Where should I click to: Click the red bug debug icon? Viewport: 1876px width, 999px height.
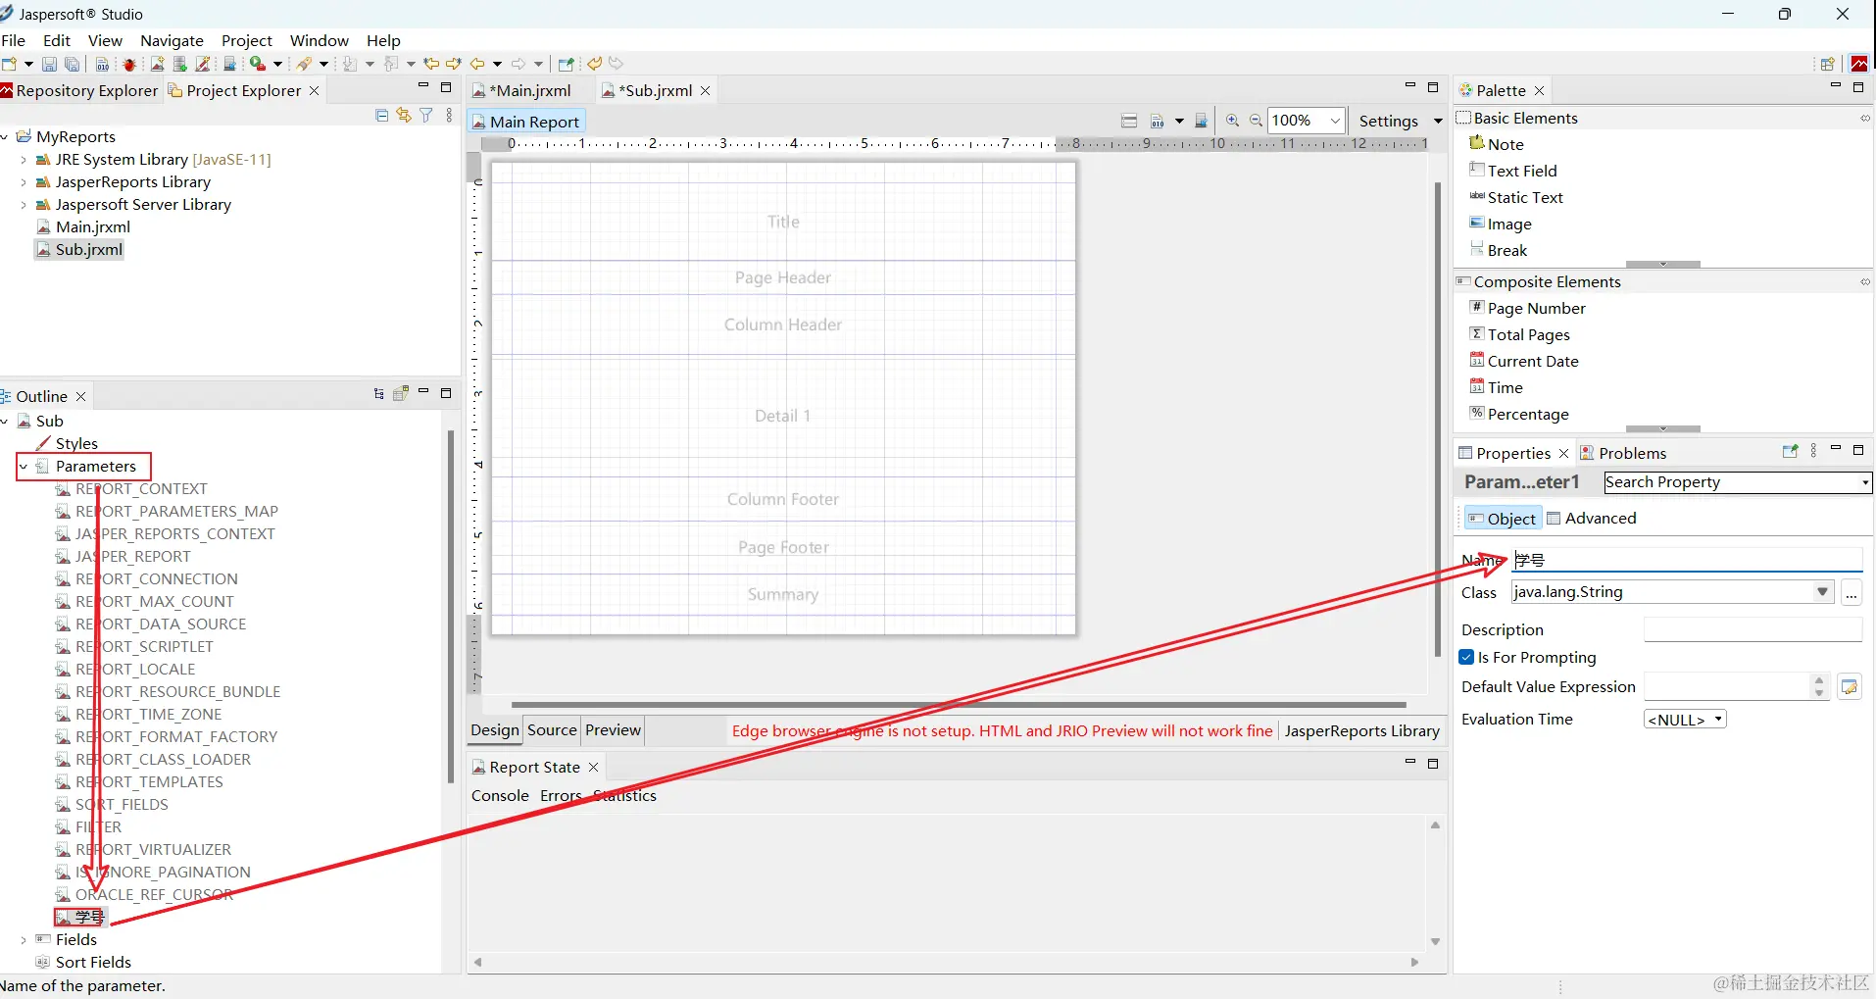pyautogui.click(x=128, y=64)
